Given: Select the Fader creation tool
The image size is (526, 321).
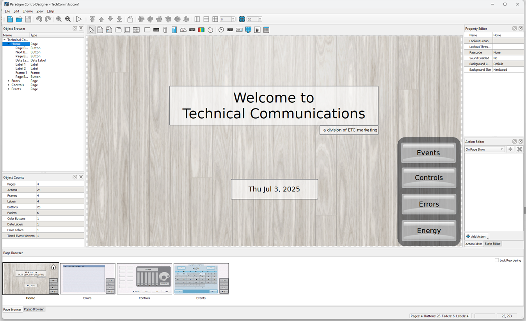Looking at the screenshot, I should pyautogui.click(x=165, y=29).
